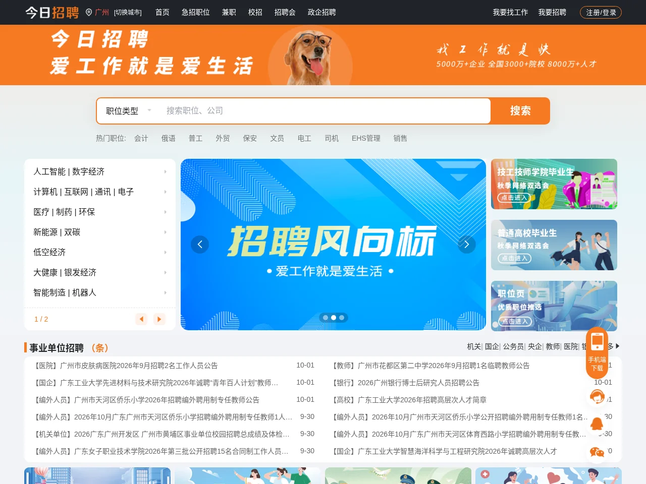
Task: Filter listings by 公务员
Action: click(x=513, y=346)
